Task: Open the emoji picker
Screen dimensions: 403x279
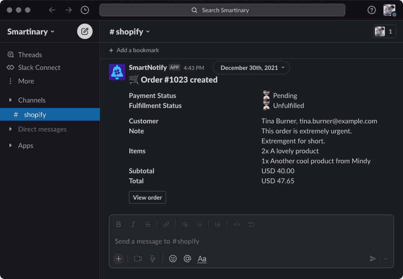Action: [173, 259]
